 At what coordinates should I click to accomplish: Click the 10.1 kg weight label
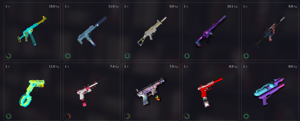click(x=232, y=6)
